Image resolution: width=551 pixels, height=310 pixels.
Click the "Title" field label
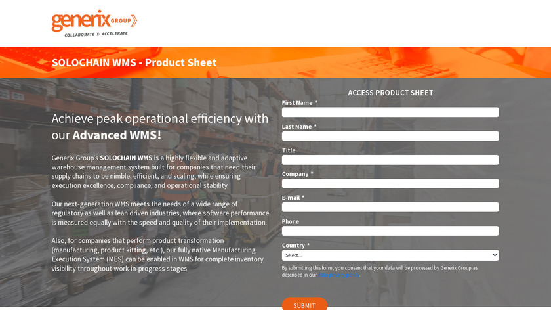pyautogui.click(x=289, y=150)
